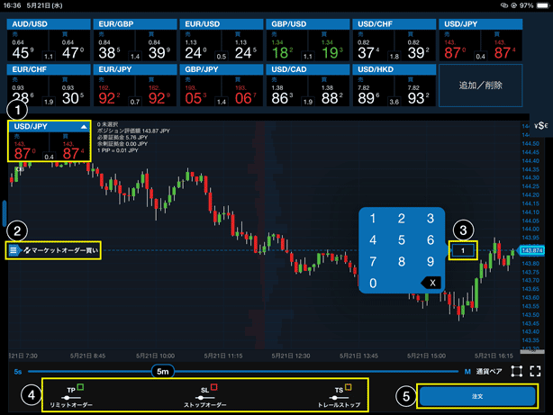Toggle the リミットオーダー slider switch
The image size is (553, 415).
[x=71, y=398]
